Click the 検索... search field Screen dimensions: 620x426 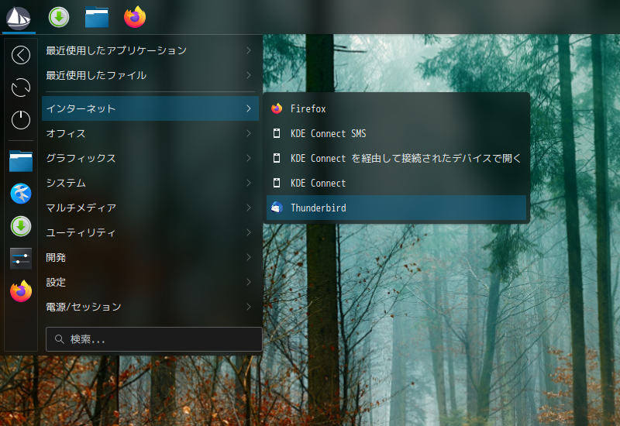click(153, 339)
